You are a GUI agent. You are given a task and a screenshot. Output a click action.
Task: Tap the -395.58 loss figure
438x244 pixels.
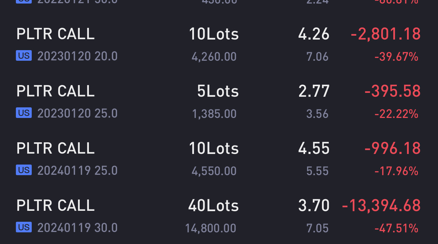tap(393, 91)
